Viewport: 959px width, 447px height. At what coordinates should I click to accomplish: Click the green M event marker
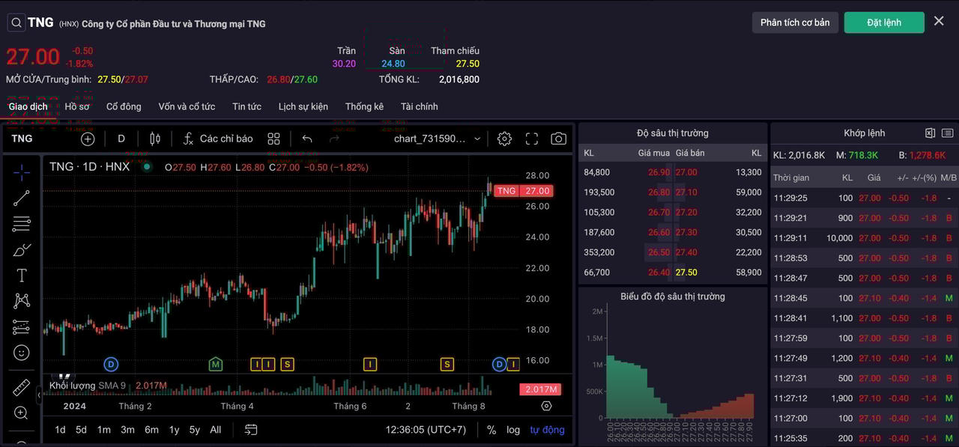216,365
